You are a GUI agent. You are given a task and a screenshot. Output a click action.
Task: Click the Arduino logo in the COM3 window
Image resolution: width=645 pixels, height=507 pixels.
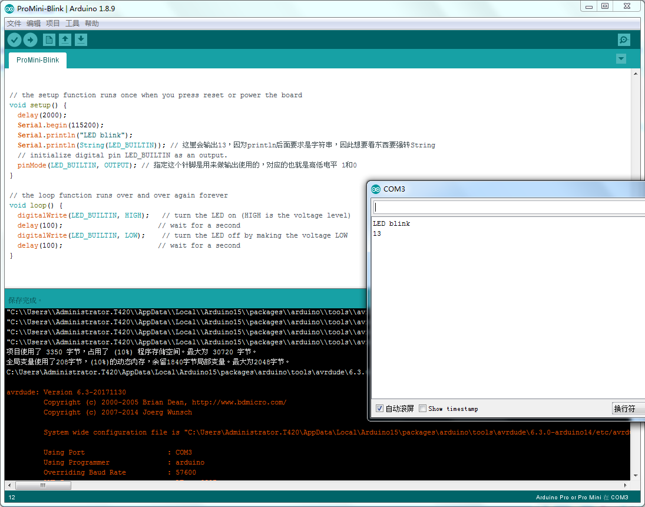376,189
